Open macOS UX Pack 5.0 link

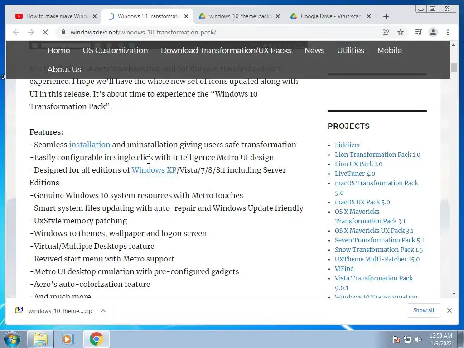coord(362,202)
